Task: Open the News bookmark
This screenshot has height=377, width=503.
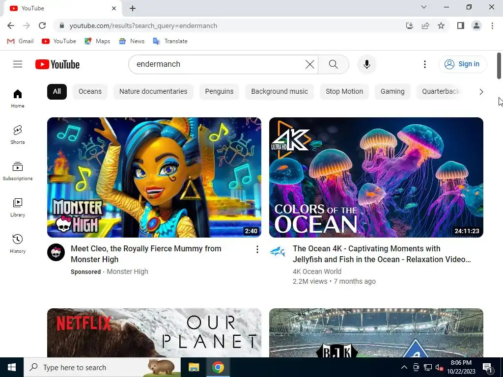Action: (132, 41)
